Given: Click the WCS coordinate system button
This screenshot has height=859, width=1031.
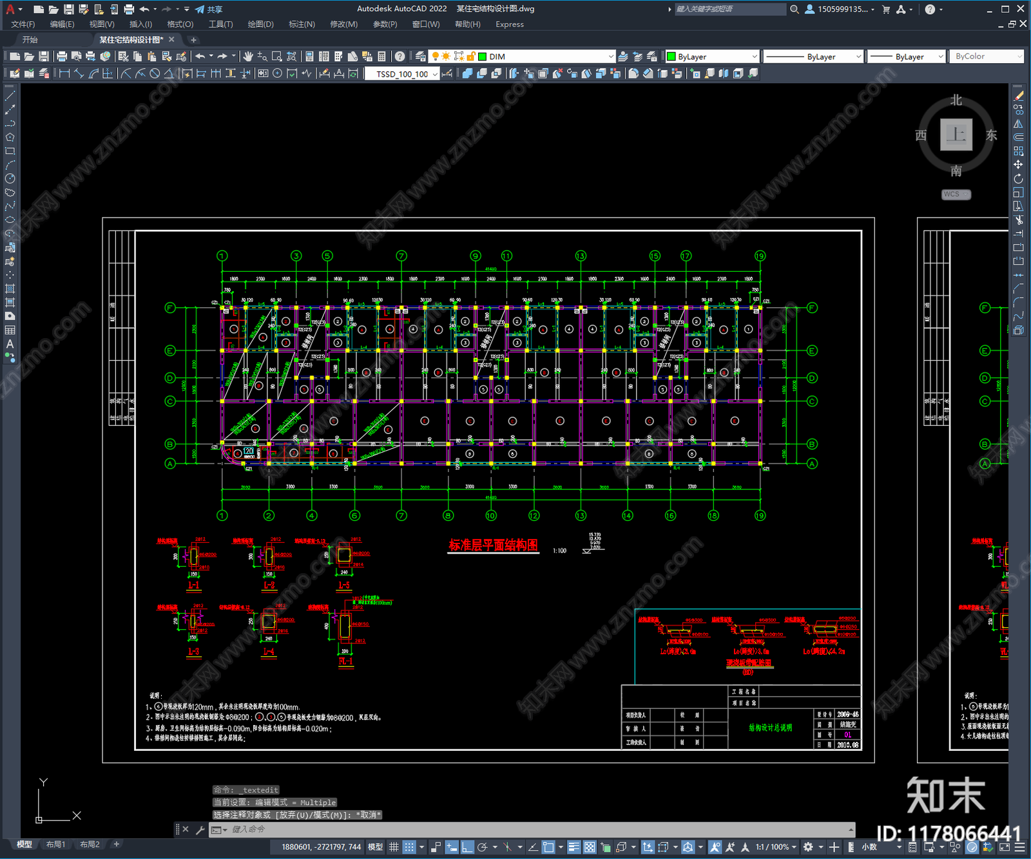Looking at the screenshot, I should point(956,194).
